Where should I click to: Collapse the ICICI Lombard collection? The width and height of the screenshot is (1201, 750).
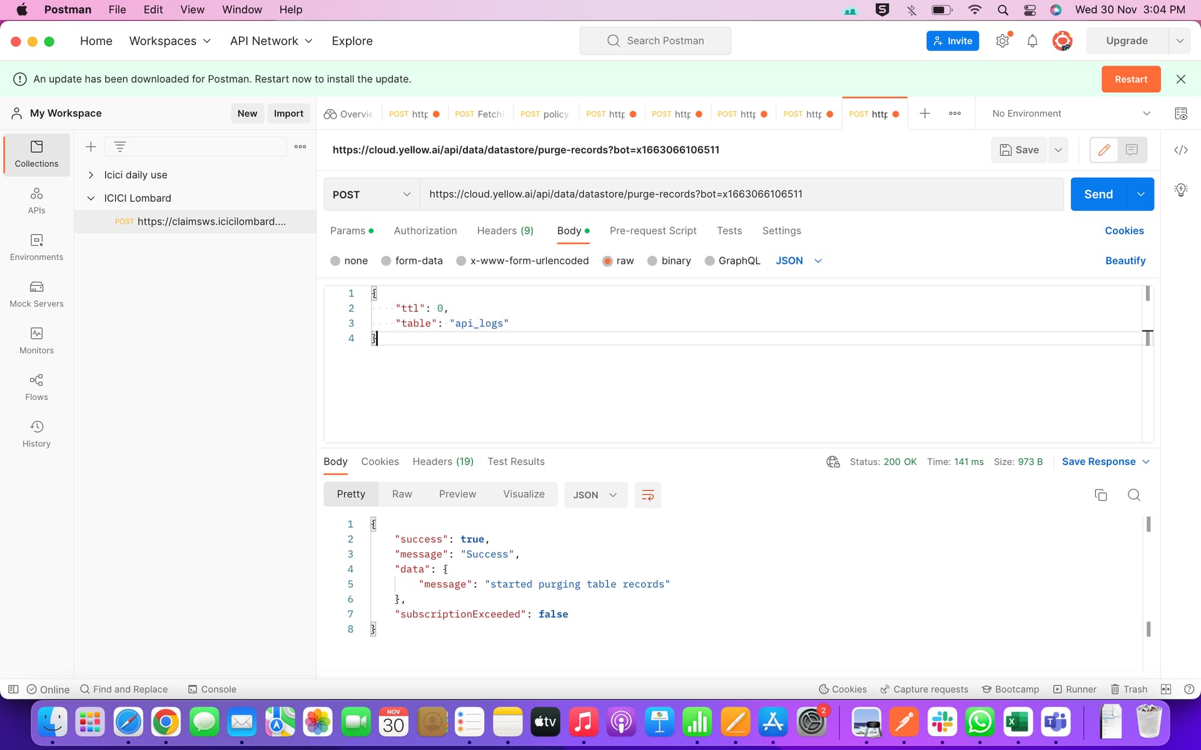91,198
